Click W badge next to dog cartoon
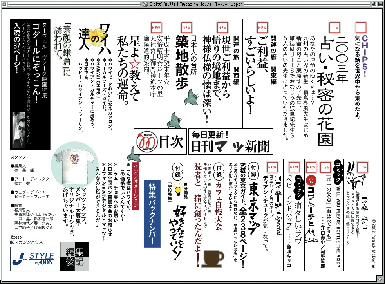The height and width of the screenshot is (284, 385). click(362, 167)
